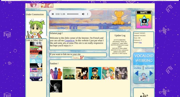The width and height of the screenshot is (180, 97).
Task: Open the Vocaloid webring source link
Action: 149,68
